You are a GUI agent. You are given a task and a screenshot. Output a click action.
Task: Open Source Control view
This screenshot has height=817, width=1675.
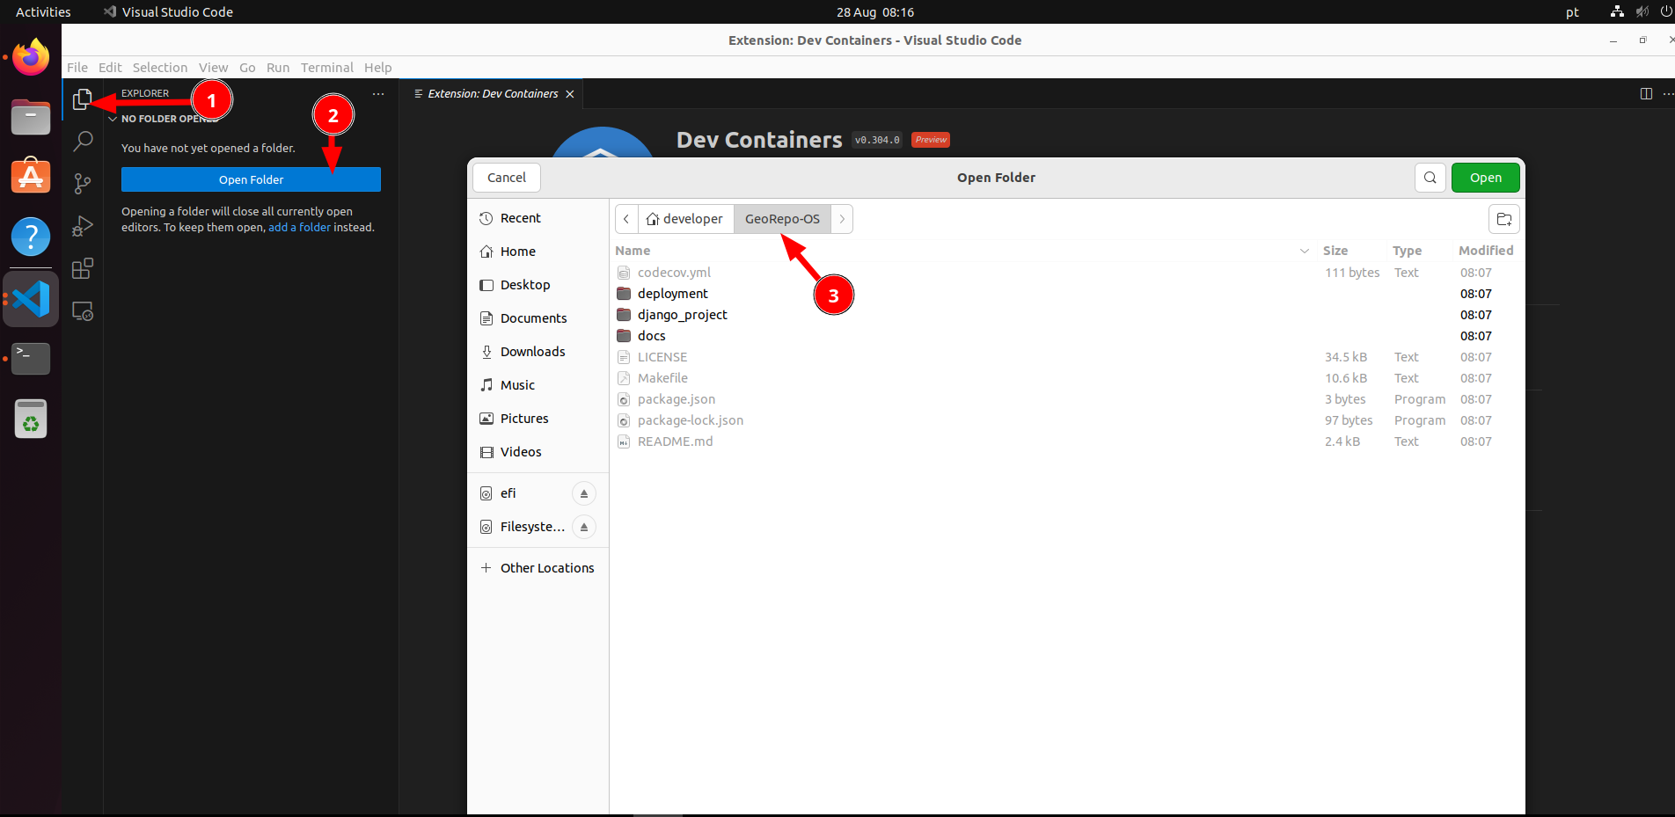[x=83, y=183]
